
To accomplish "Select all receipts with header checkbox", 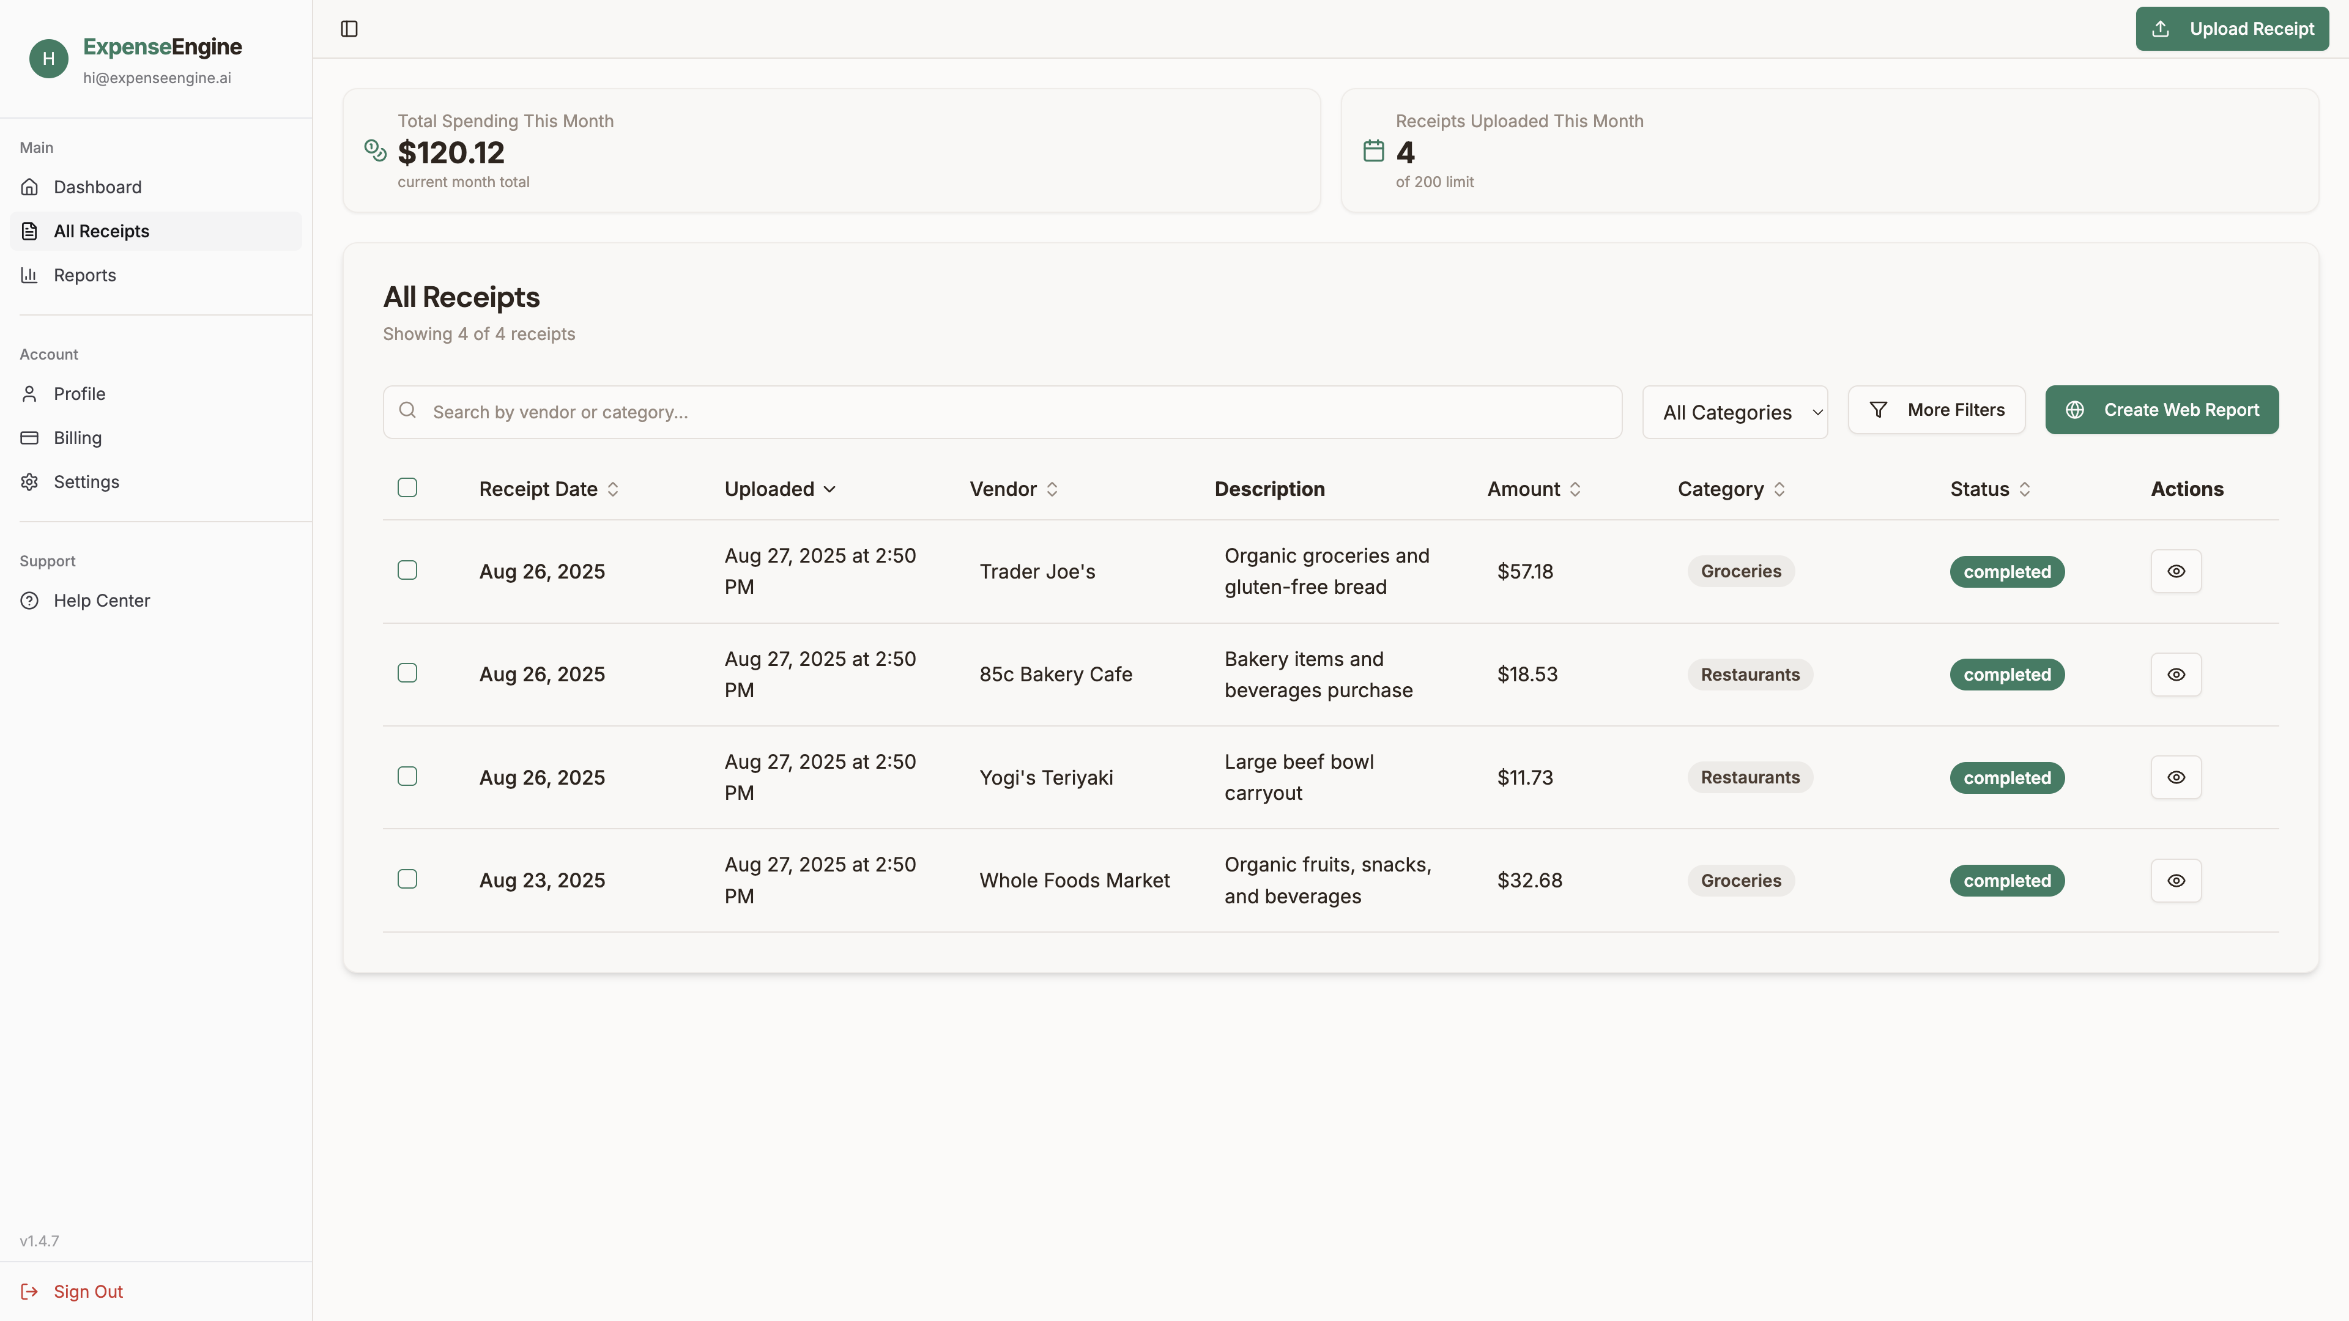I will (407, 488).
